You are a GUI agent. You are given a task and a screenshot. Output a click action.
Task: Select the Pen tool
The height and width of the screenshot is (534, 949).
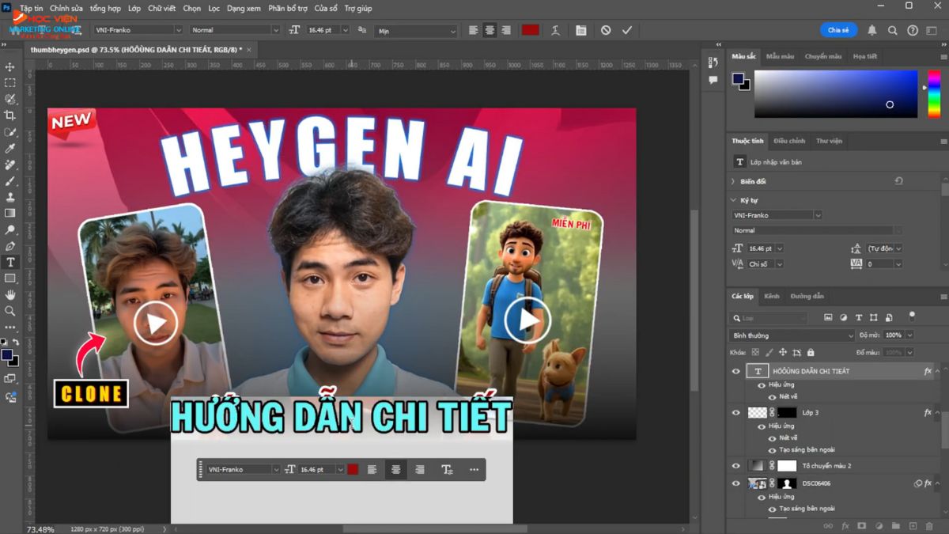[10, 246]
